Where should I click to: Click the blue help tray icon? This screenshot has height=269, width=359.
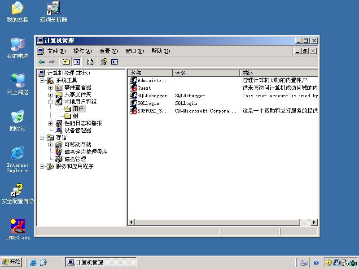tap(316, 263)
